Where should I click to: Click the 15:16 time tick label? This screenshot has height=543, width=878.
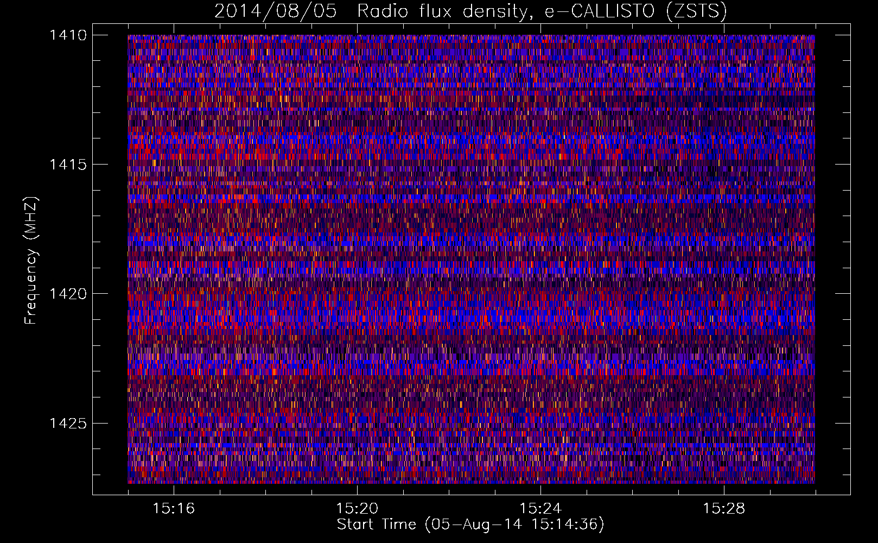point(174,508)
